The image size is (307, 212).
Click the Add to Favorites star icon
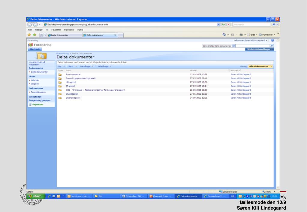(35, 35)
